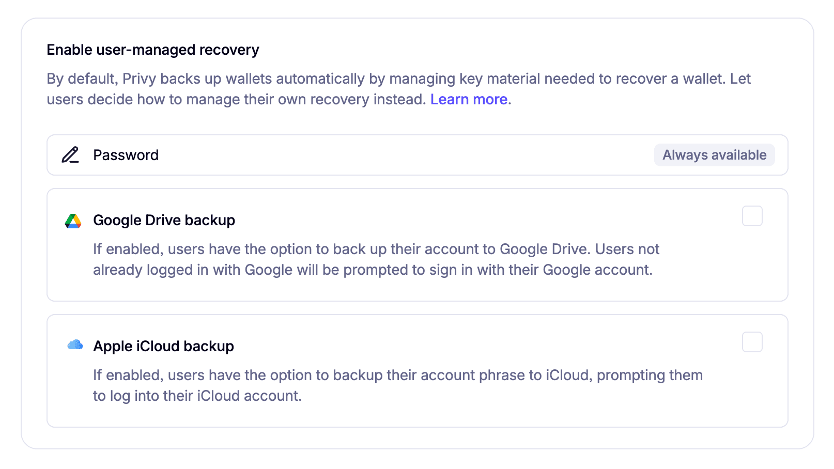Click the Always available badge

(x=714, y=155)
